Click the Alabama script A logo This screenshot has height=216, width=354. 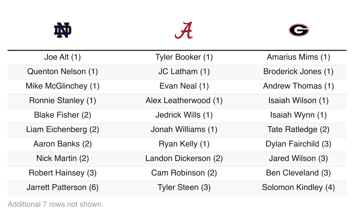click(x=184, y=30)
